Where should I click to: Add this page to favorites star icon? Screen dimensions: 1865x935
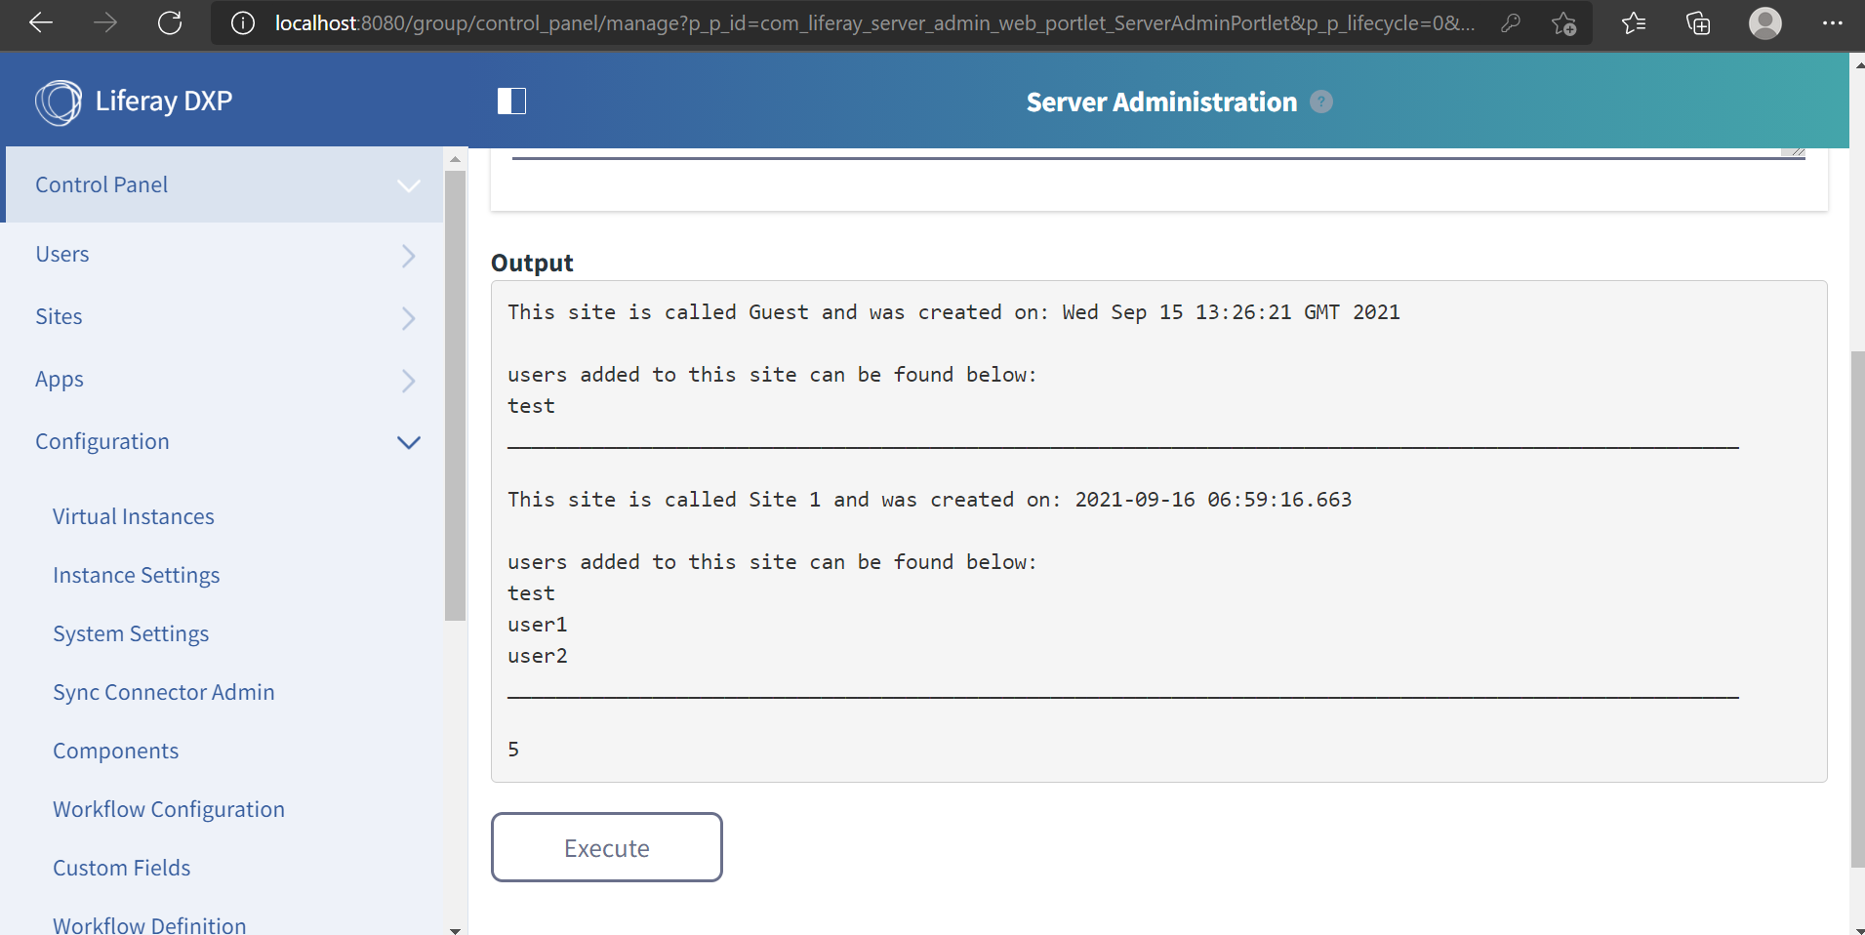click(1564, 23)
